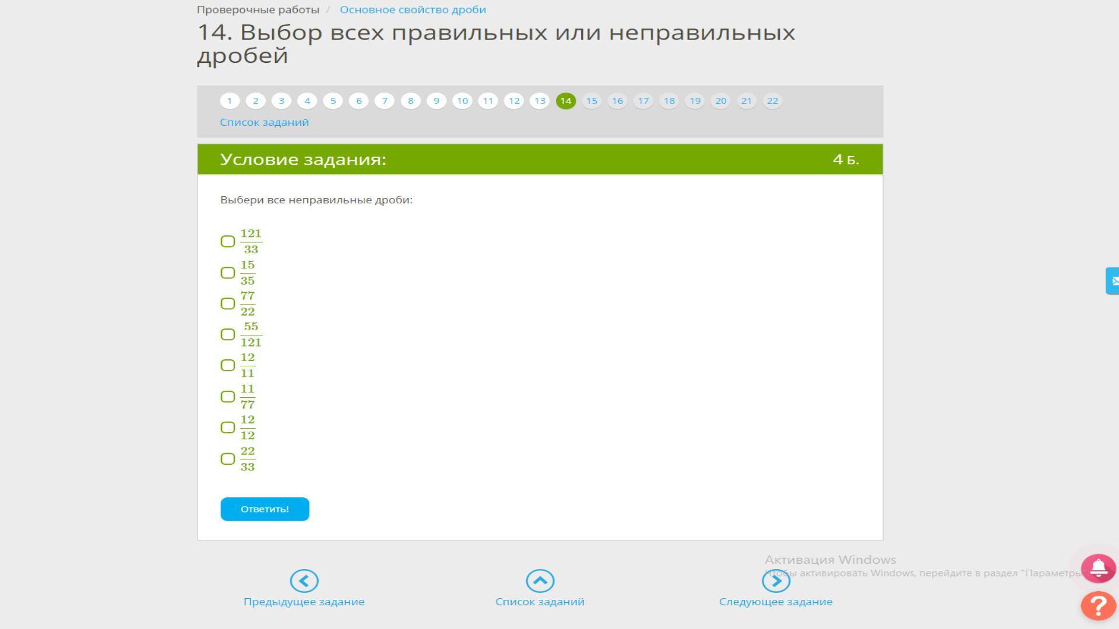The width and height of the screenshot is (1119, 629).
Task: Toggle the 15/35 fraction checkbox
Action: click(x=228, y=273)
